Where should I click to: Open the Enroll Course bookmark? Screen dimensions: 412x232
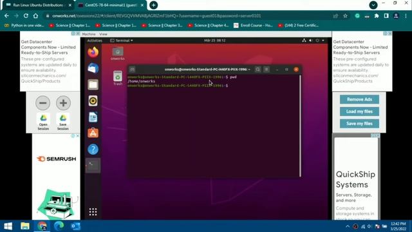pos(253,25)
